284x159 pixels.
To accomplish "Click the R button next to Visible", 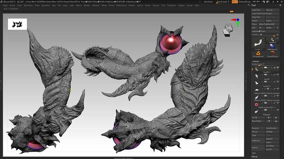I will [277, 28].
